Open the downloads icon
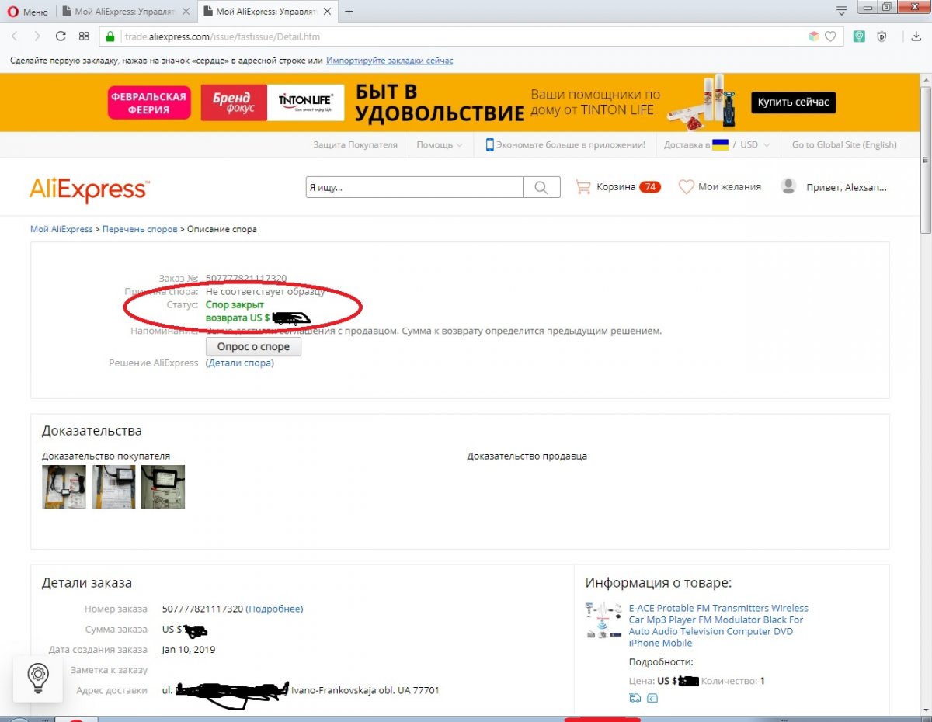 pyautogui.click(x=916, y=36)
